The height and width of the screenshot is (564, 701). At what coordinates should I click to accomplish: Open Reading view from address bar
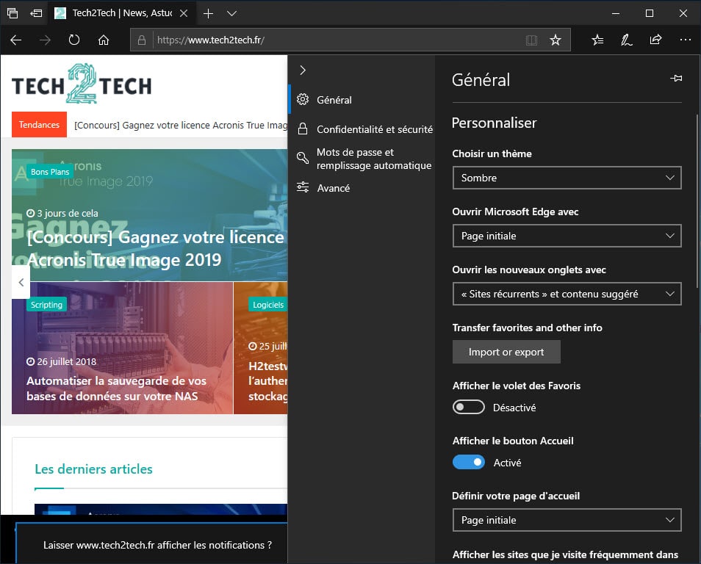point(531,40)
